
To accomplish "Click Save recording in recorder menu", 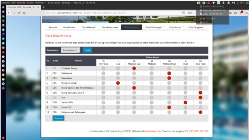I will (x=213, y=14).
